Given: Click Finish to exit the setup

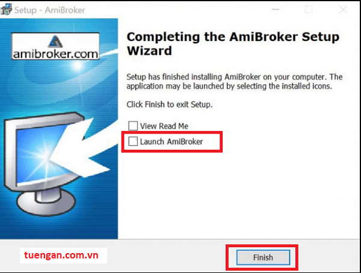Looking at the screenshot, I should 263,257.
